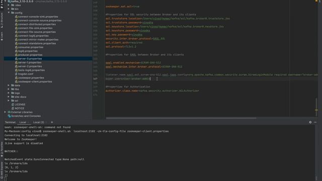Click line 167 in the editor gutter

95,79
